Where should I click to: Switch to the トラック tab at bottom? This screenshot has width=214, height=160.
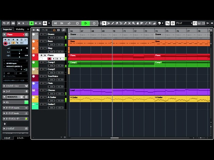pyautogui.click(x=7, y=138)
